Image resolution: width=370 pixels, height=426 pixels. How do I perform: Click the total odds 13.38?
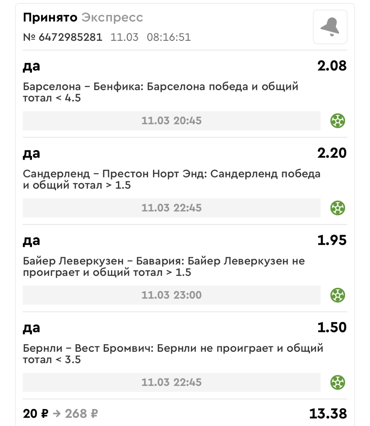(x=328, y=414)
